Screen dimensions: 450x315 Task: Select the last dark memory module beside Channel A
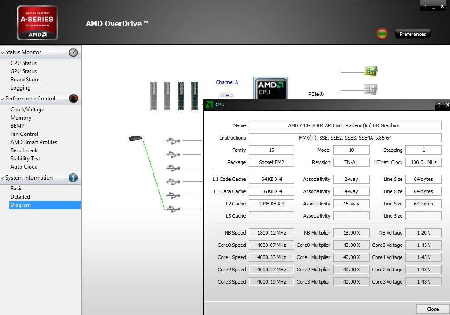point(194,96)
